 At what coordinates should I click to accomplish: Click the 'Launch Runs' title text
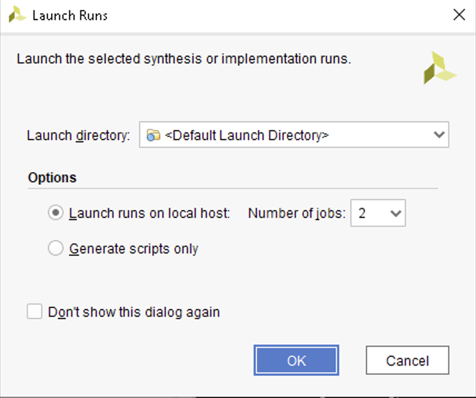70,16
